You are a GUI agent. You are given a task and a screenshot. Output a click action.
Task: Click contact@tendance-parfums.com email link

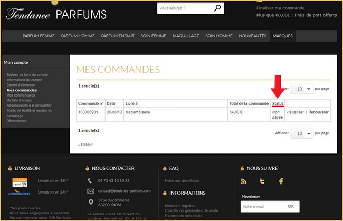[x=124, y=191]
